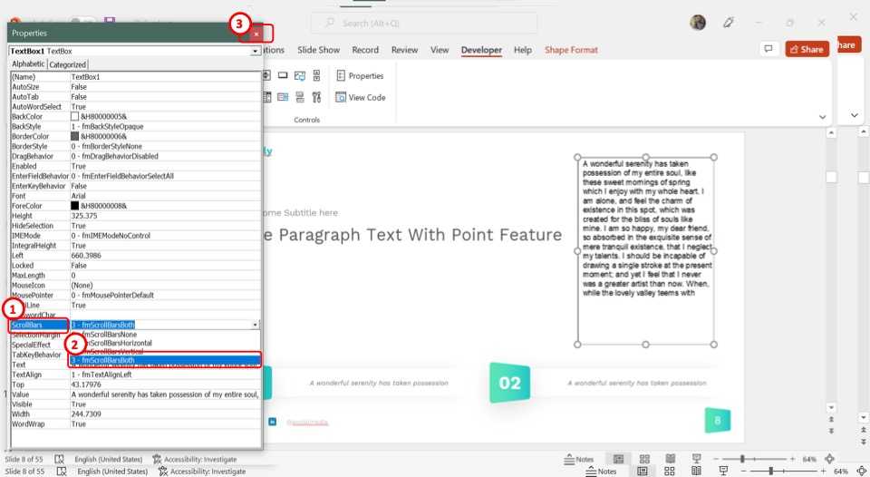Open View Code in the Controls group
The height and width of the screenshot is (477, 870).
[360, 97]
